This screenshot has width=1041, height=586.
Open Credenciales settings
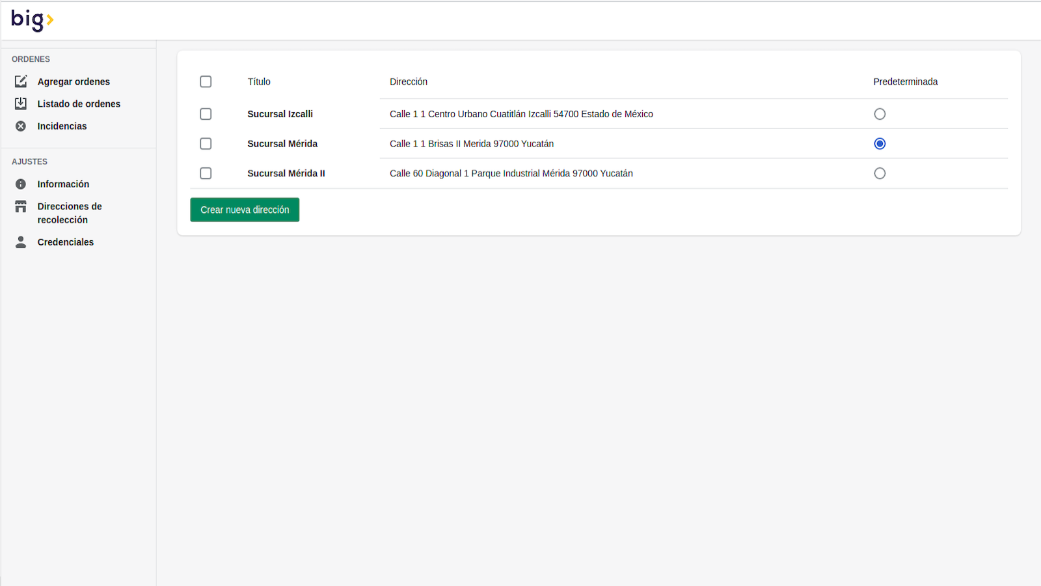pos(66,242)
